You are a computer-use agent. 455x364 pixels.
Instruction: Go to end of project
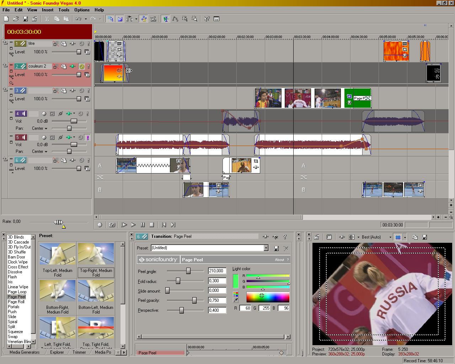pos(173,225)
